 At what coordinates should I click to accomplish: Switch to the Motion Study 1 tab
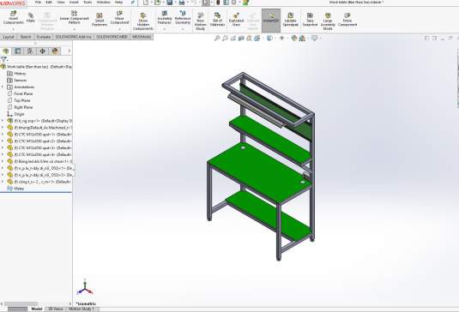82,309
